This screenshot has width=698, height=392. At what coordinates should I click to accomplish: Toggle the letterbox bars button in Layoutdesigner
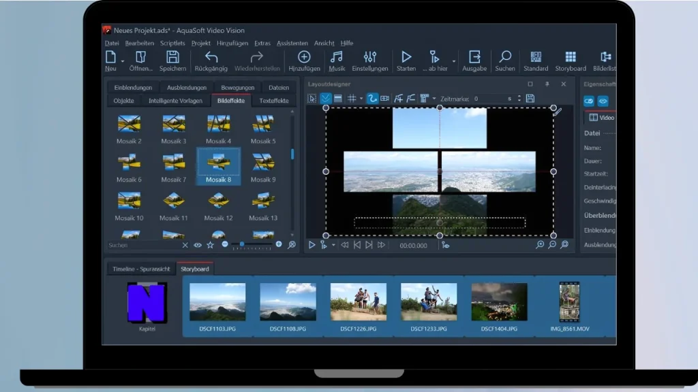tap(338, 99)
